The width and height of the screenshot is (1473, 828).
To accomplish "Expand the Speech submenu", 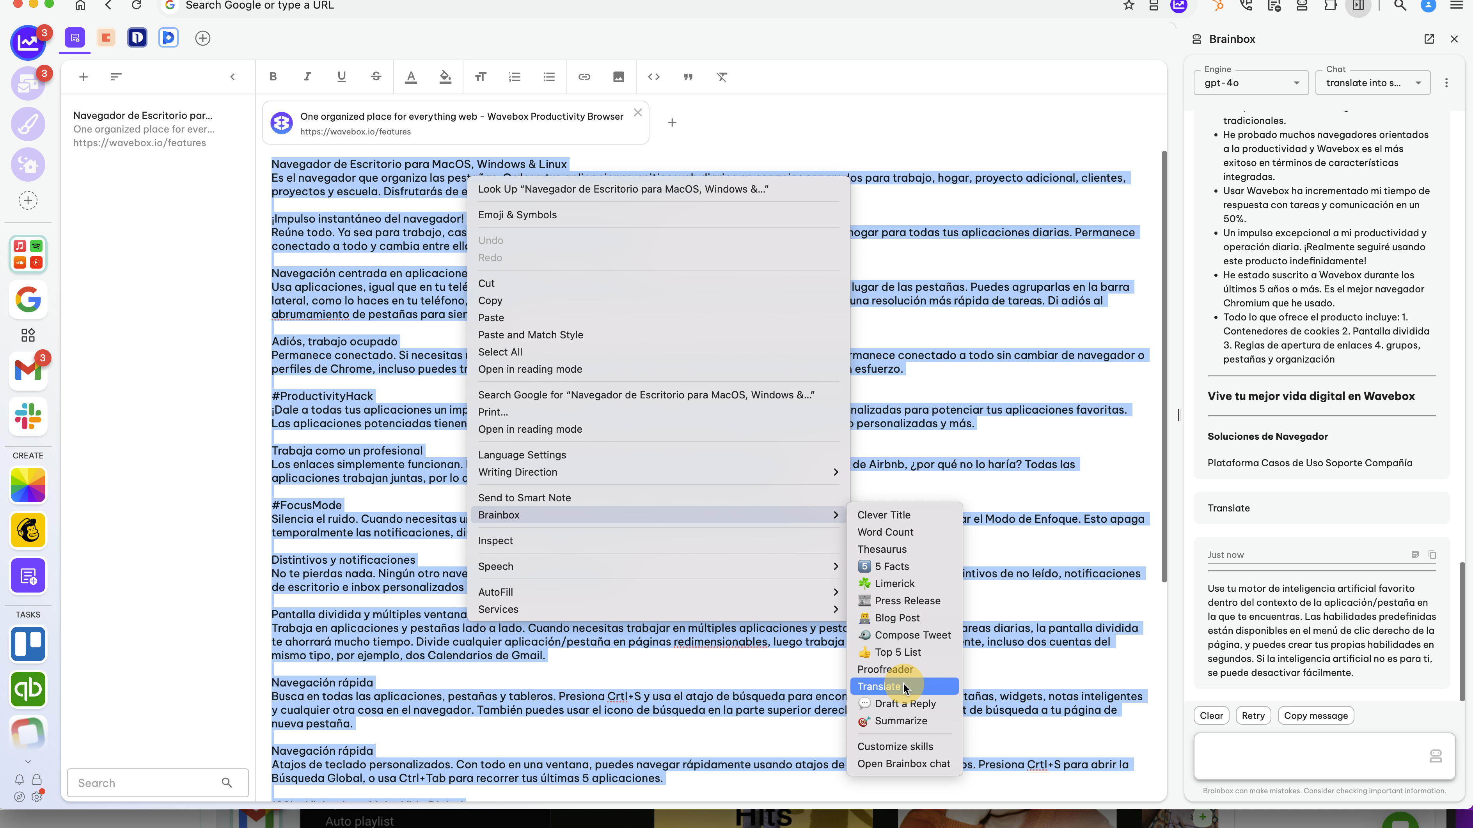I will (x=658, y=566).
